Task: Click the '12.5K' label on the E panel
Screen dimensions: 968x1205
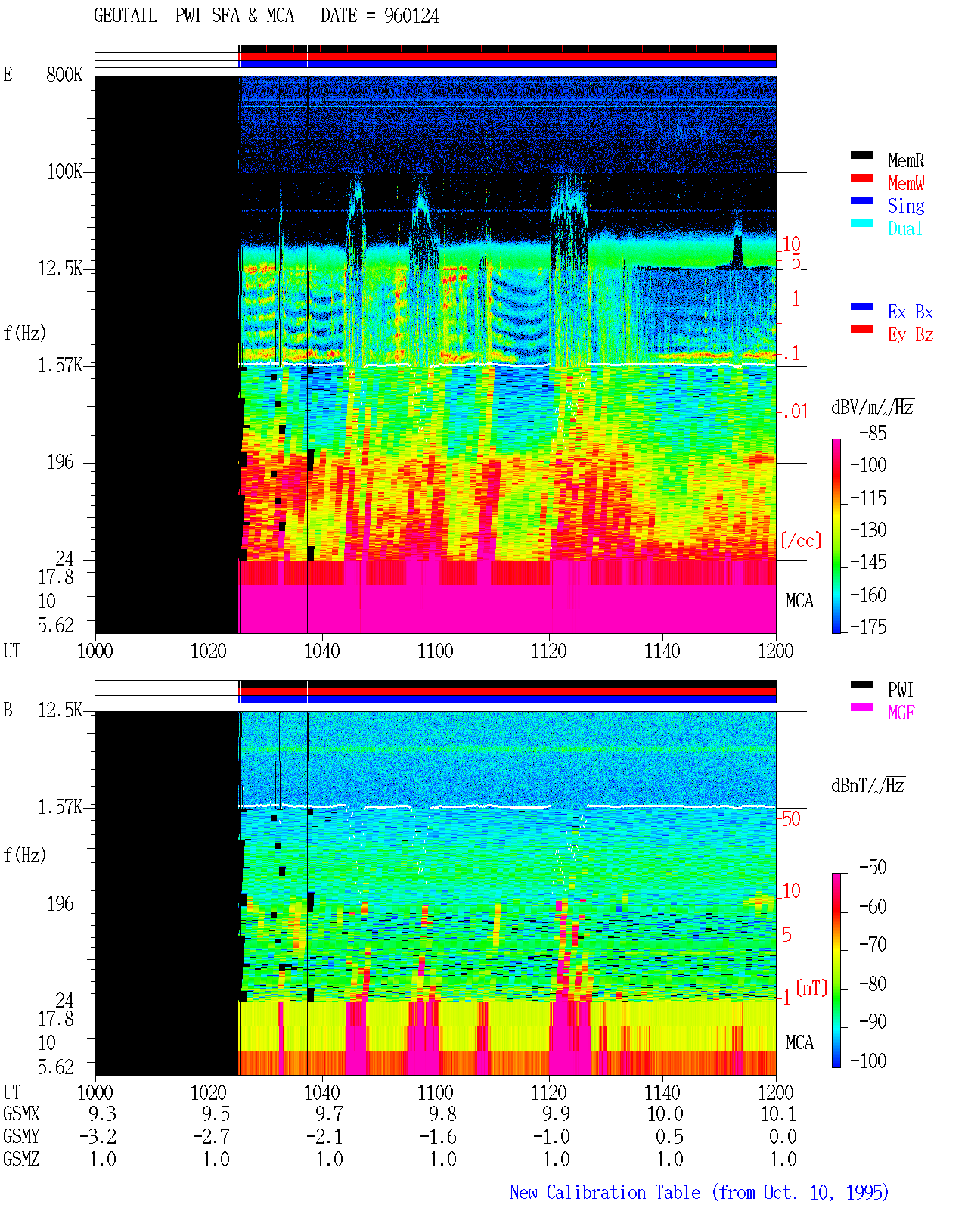Action: (60, 268)
